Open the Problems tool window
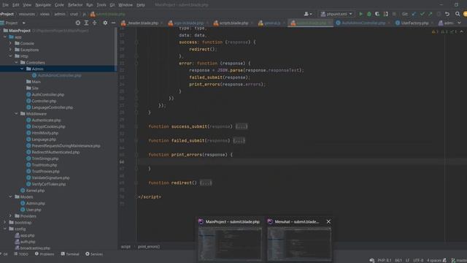 point(45,254)
